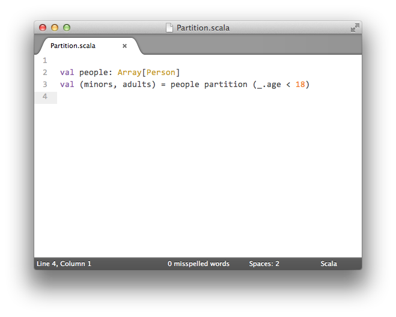
Task: Place cursor on the word partition
Action: [225, 85]
